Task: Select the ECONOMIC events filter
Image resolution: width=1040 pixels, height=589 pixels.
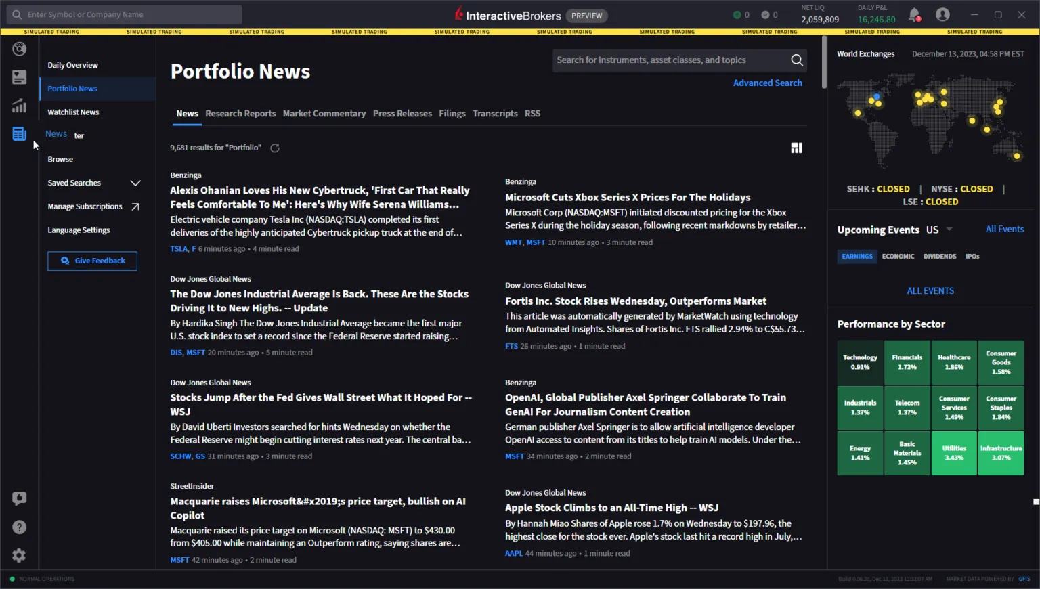Action: [898, 256]
